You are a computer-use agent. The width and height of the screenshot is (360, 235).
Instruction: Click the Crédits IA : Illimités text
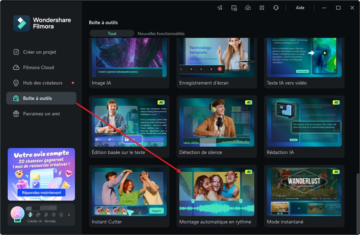(x=42, y=221)
